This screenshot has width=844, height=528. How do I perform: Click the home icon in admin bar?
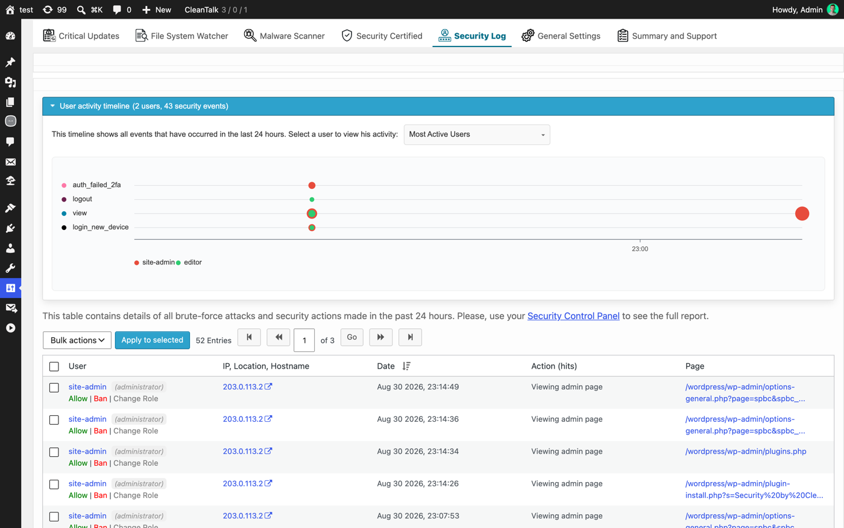pos(10,10)
